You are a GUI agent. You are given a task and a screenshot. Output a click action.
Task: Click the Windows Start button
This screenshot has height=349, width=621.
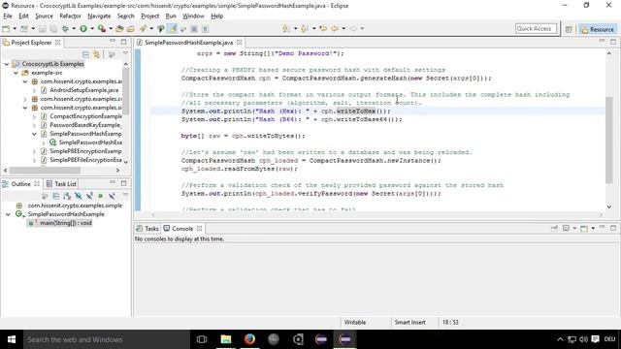click(x=12, y=339)
